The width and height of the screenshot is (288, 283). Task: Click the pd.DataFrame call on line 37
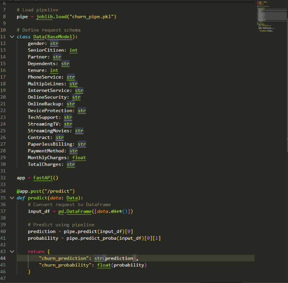coord(75,211)
